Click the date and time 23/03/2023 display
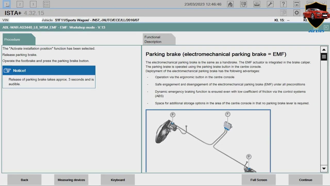Screen dimensions: 330x186 [203, 4]
